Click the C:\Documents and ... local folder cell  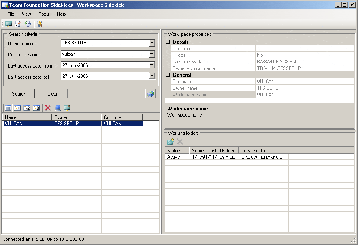[264, 157]
